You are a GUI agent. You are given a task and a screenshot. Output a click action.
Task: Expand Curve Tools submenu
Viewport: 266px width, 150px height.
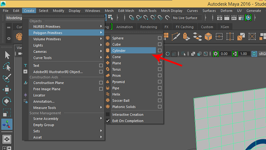pos(66,58)
